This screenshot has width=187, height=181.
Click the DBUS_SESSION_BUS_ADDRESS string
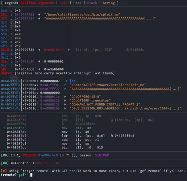(x=125, y=108)
